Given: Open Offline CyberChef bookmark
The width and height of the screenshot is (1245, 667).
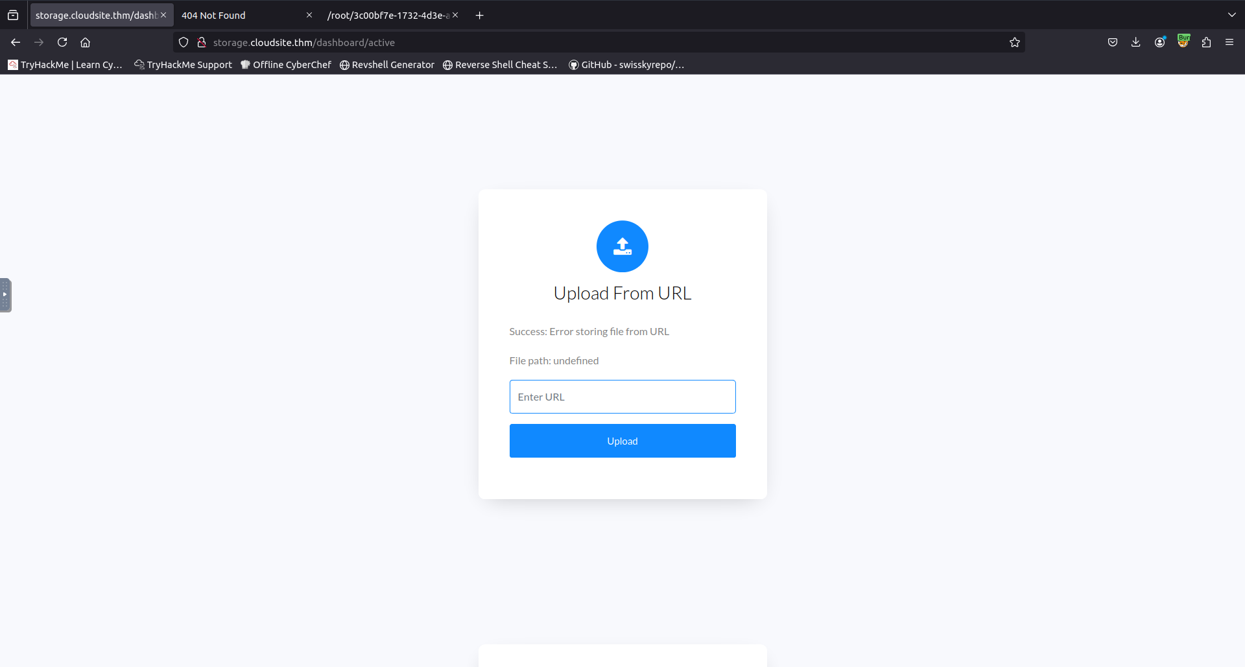Looking at the screenshot, I should tap(285, 65).
